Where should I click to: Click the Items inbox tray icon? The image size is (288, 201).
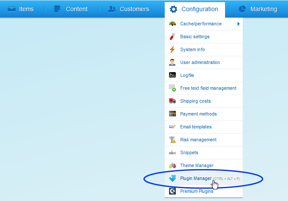click(12, 9)
